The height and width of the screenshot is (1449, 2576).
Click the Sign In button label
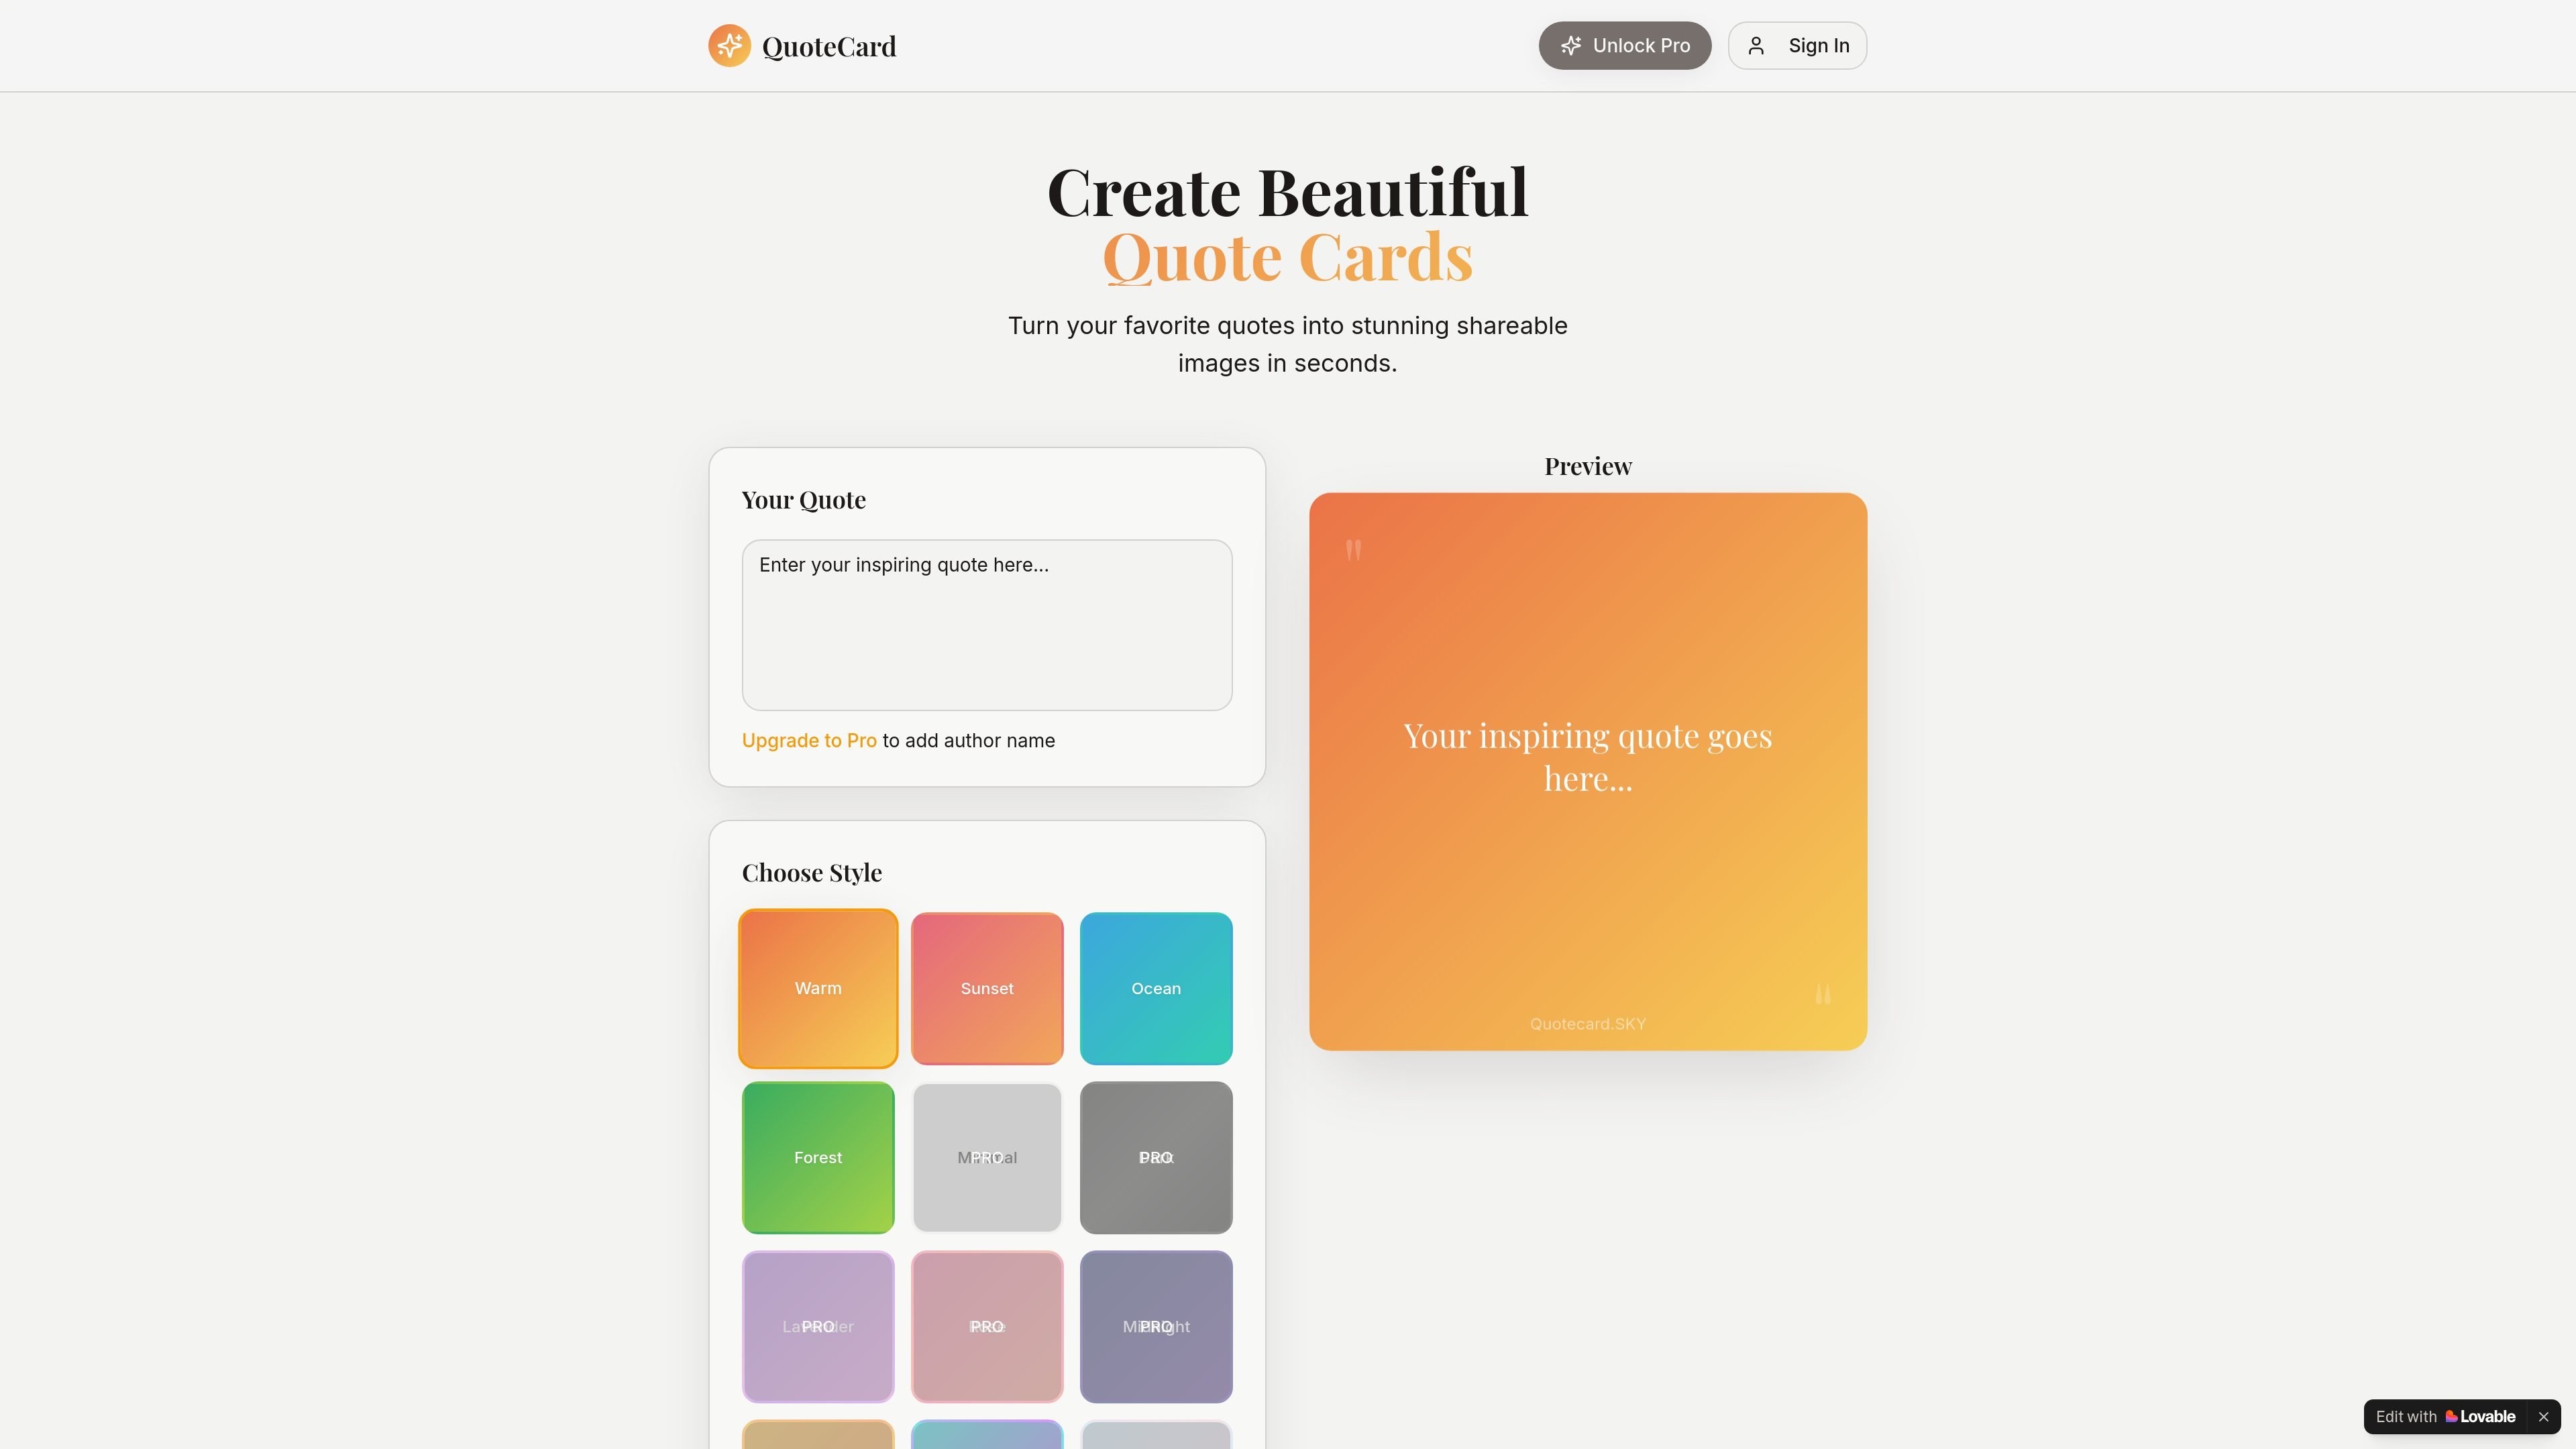[x=1818, y=46]
